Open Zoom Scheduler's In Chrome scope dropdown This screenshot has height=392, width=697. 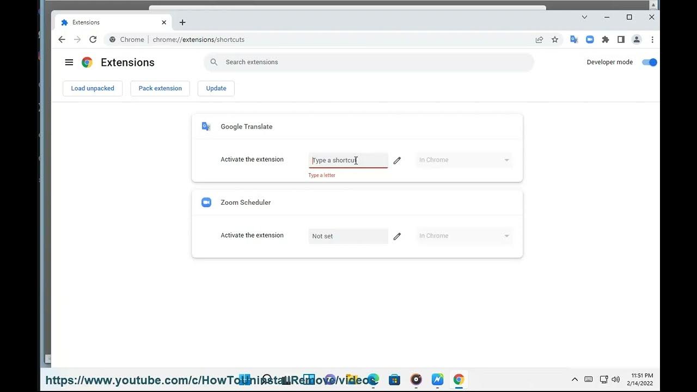464,236
